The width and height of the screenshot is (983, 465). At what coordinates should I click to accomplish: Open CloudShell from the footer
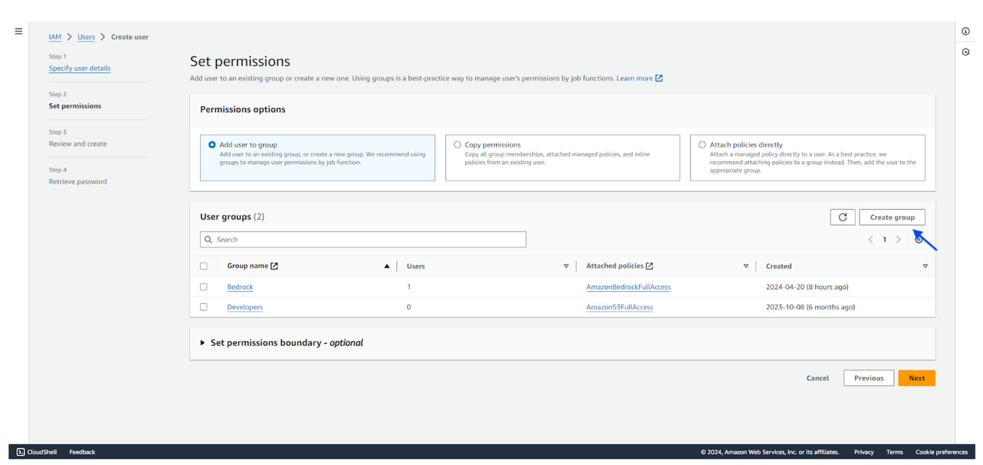point(37,452)
